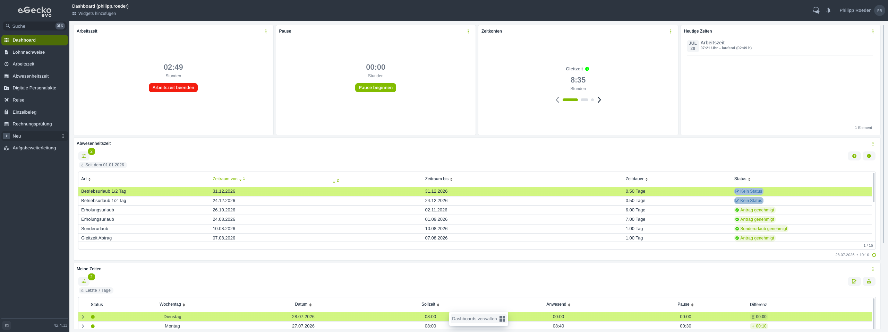Show Abwesenheitszeit info icon
The height and width of the screenshot is (332, 888).
tap(869, 156)
